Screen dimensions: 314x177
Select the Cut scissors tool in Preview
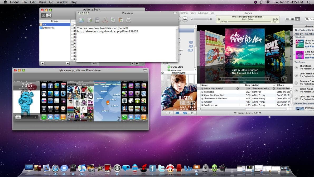point(105,20)
